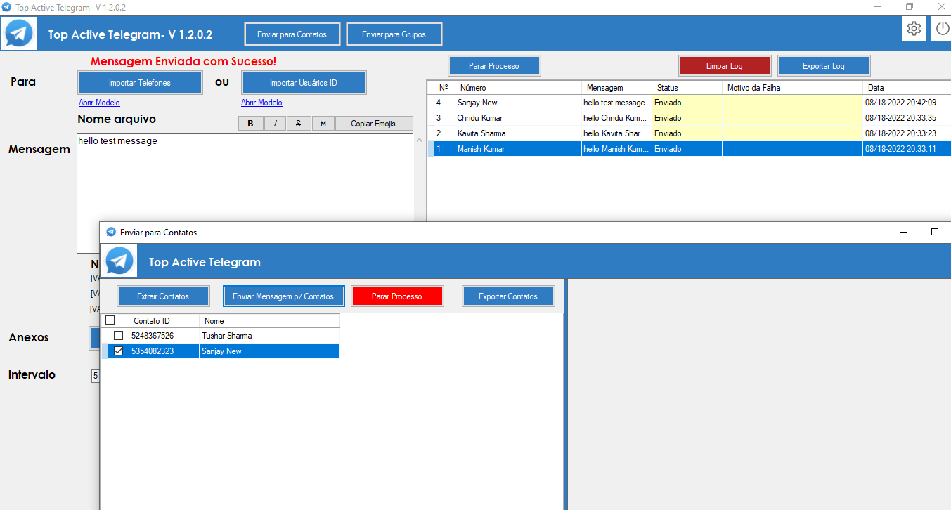
Task: Uncheck the Sanjay New contact checkbox
Action: coord(118,351)
